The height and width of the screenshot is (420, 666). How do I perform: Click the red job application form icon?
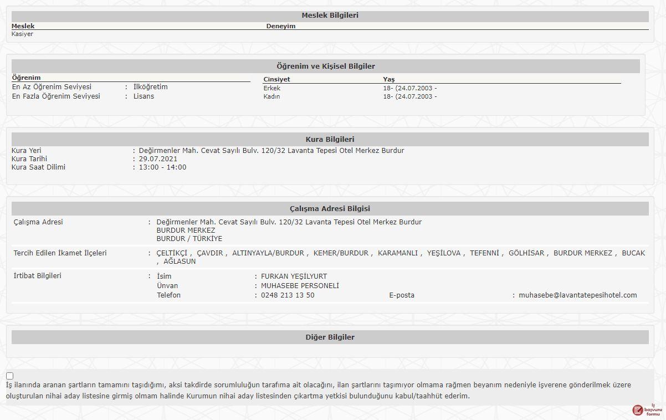645,409
